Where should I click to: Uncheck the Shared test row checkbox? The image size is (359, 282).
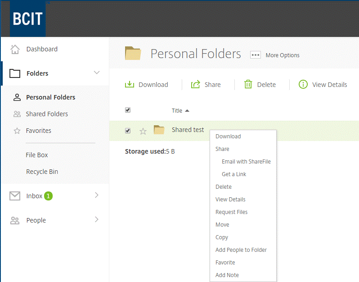(x=128, y=131)
